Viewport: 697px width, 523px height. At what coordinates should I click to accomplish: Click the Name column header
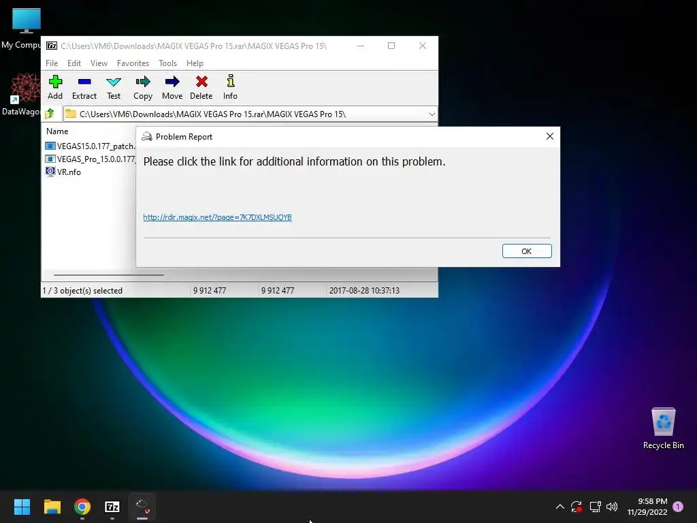57,131
